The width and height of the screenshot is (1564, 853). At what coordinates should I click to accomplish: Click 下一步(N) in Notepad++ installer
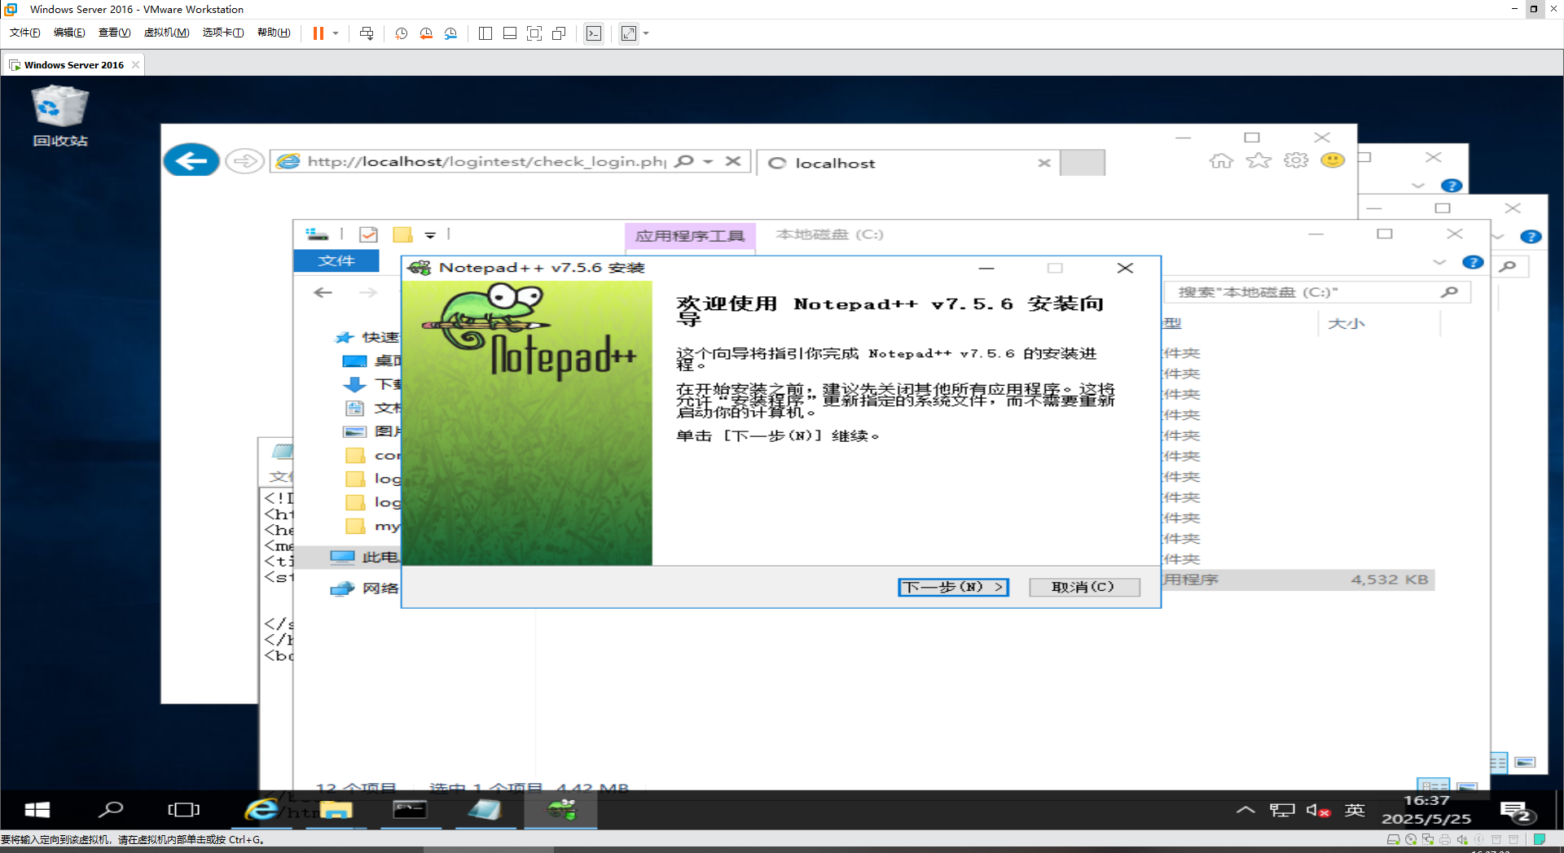pos(953,587)
